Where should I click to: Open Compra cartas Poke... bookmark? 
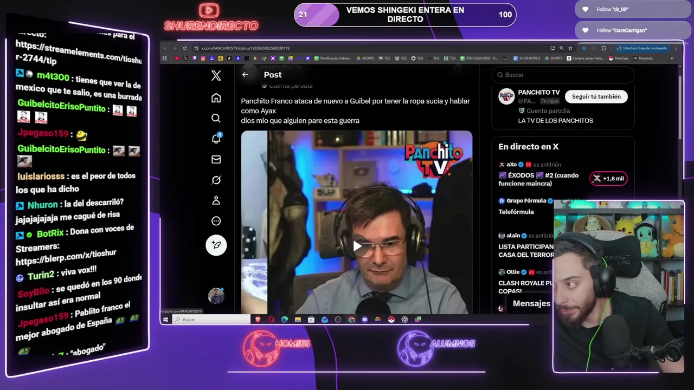coord(585,58)
